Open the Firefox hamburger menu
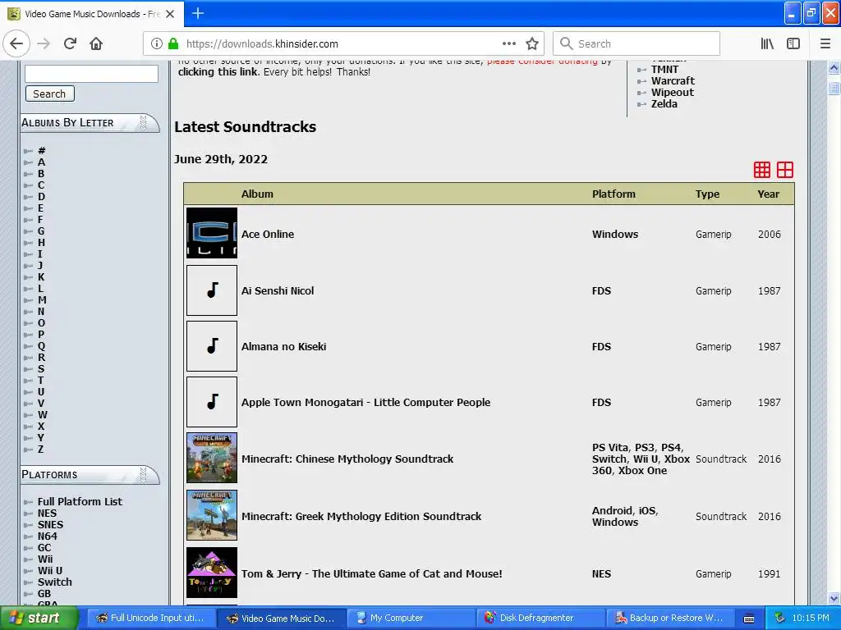 click(825, 43)
